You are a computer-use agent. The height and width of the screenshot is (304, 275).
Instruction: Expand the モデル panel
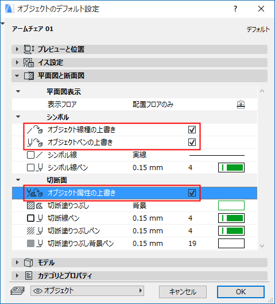coord(17,263)
